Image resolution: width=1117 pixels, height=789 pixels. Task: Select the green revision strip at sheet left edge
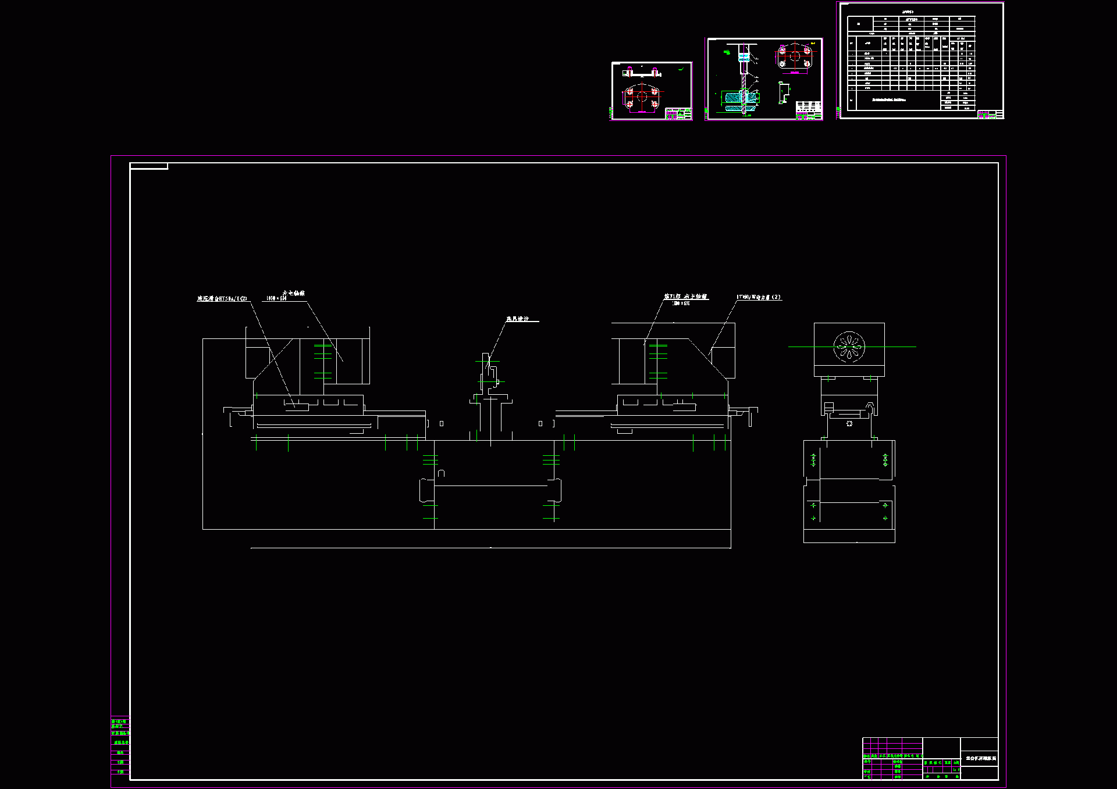pyautogui.click(x=120, y=746)
